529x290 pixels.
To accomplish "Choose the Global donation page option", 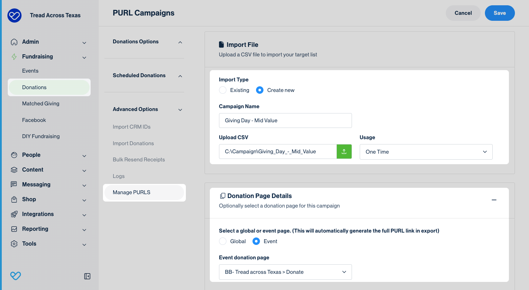I will coord(223,241).
